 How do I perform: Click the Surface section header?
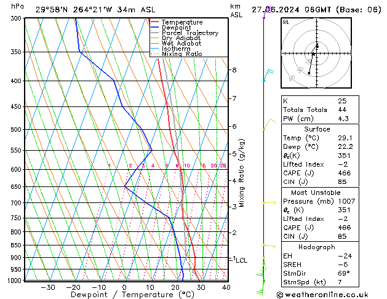click(x=313, y=130)
